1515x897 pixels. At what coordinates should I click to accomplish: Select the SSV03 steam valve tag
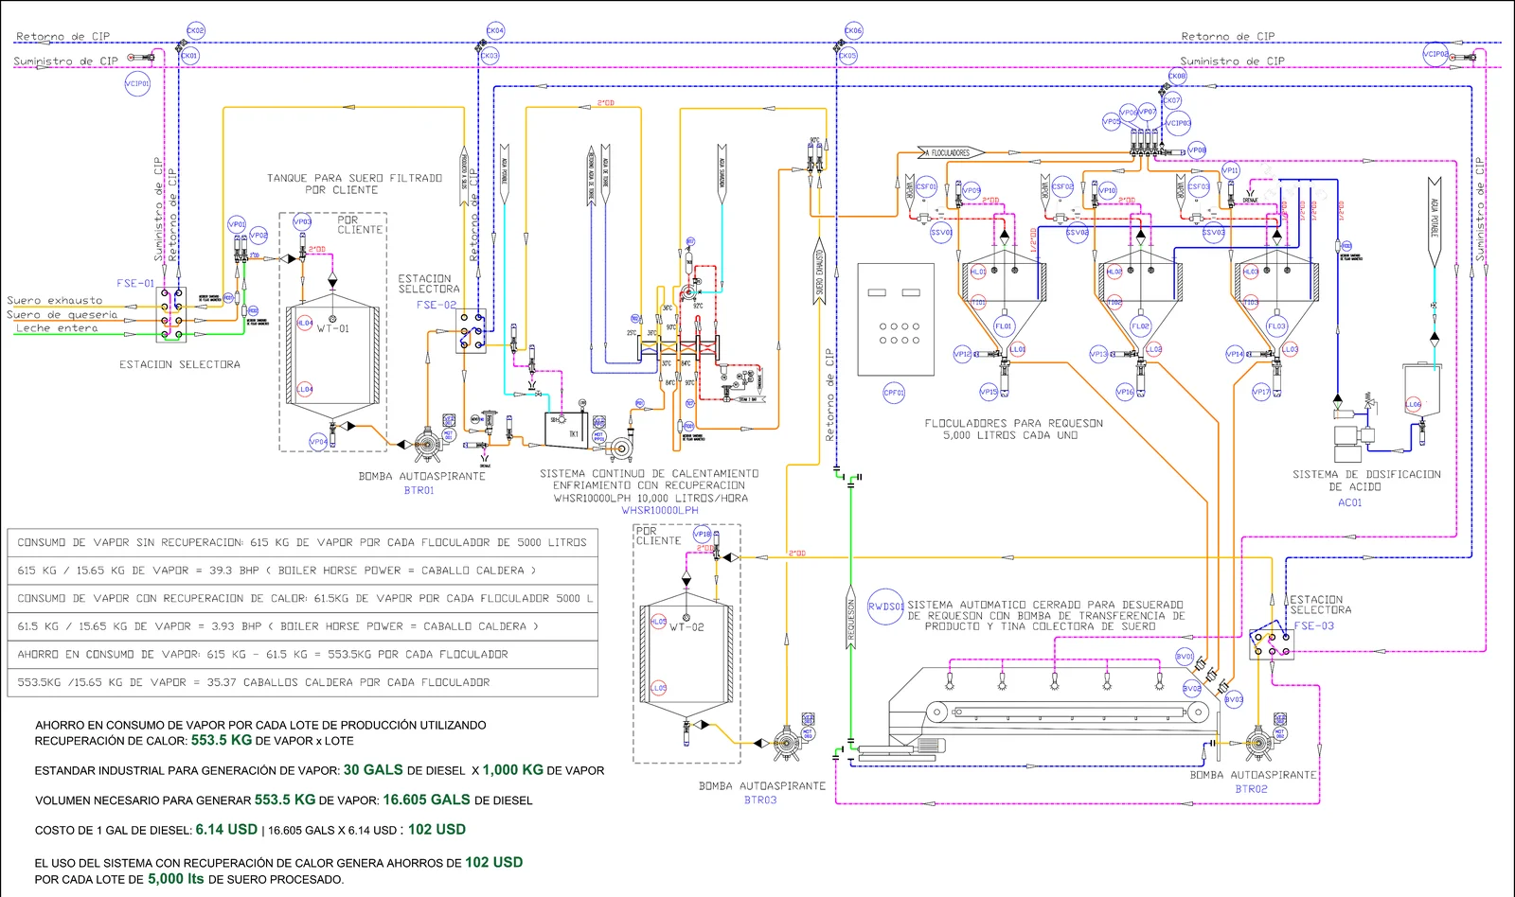1214,232
